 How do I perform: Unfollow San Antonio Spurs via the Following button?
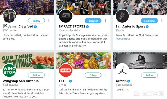(150, 21)
